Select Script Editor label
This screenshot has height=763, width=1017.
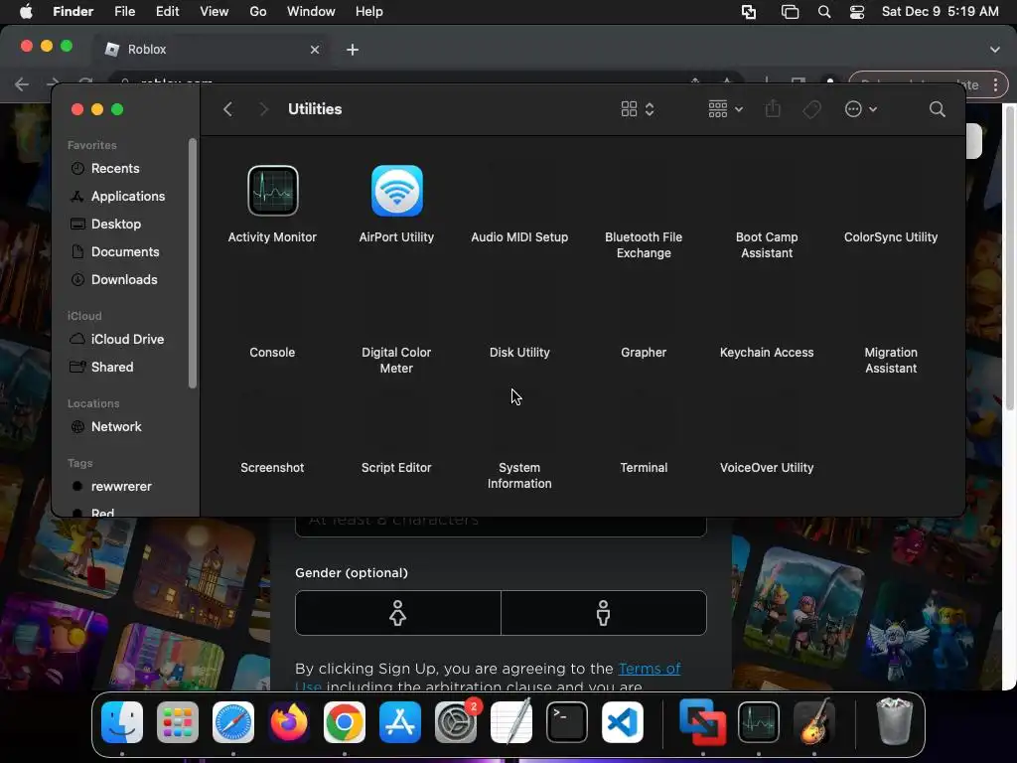click(x=396, y=468)
